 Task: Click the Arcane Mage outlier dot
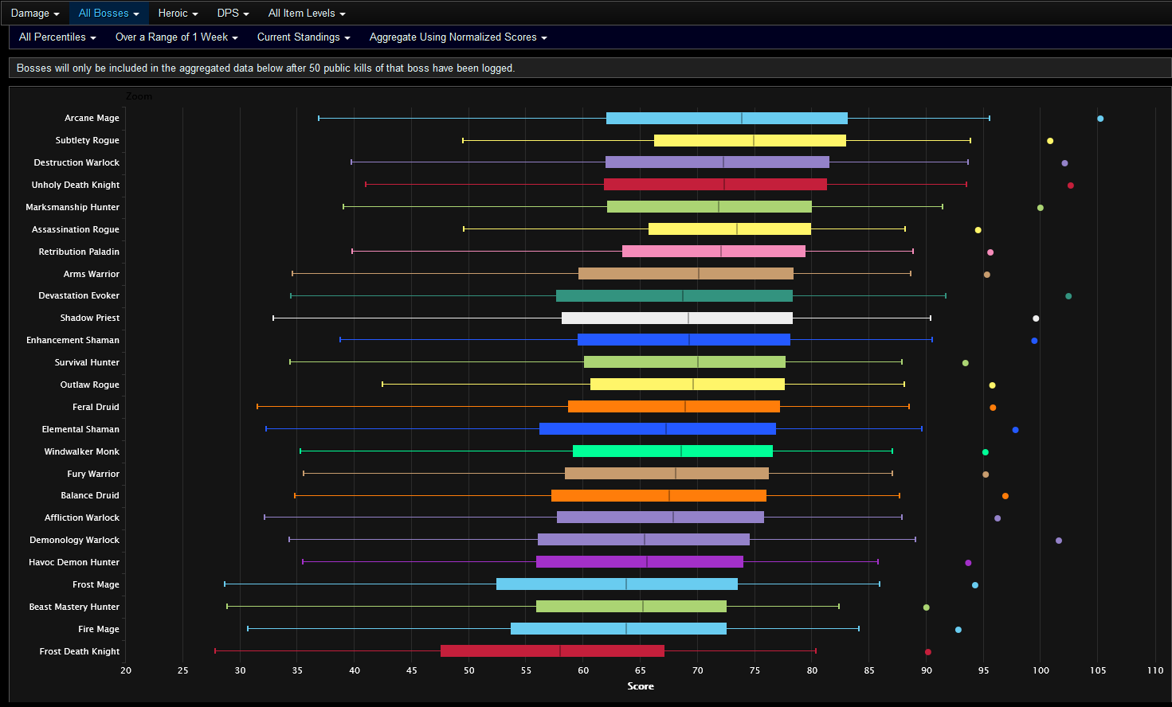(x=1100, y=119)
